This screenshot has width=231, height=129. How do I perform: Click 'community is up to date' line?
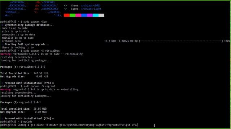pyautogui.click(x=18, y=34)
